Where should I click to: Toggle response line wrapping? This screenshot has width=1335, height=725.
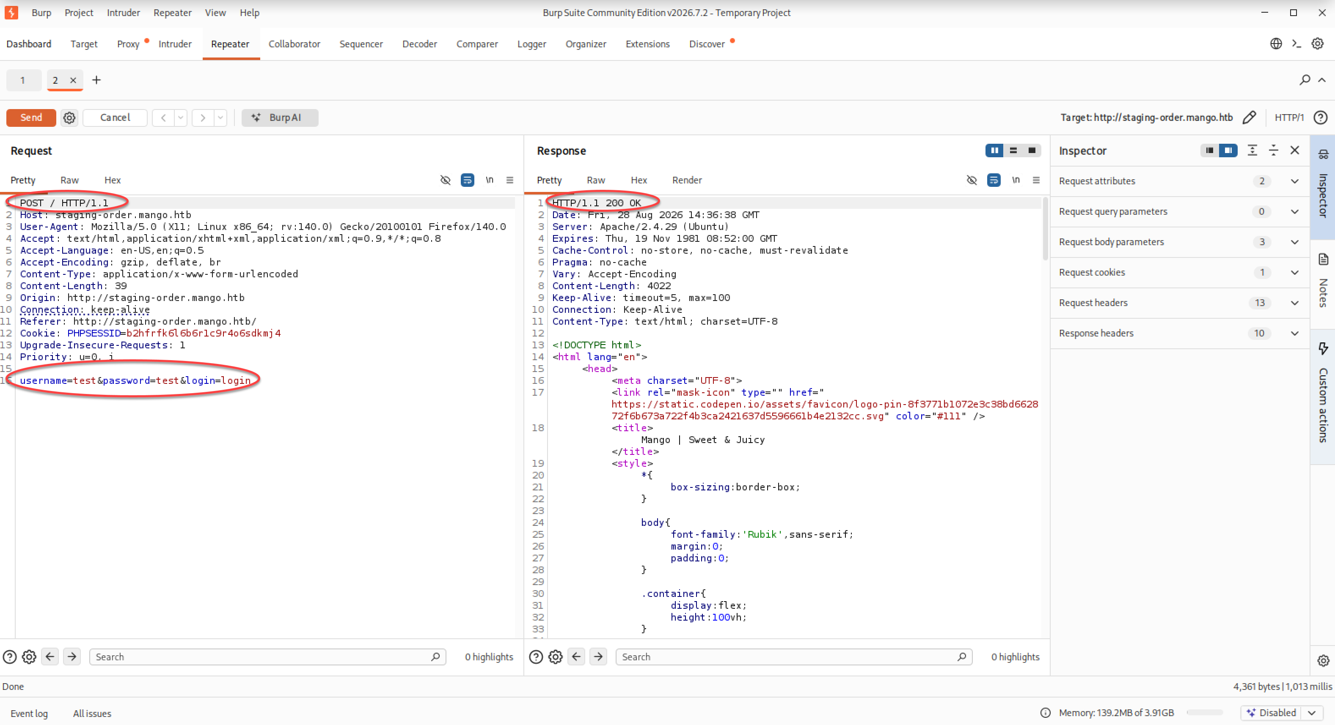[994, 180]
